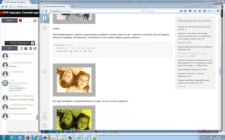This screenshot has width=225, height=140.
Task: Open the Firefox downloads arrow
Action: click(x=195, y=11)
